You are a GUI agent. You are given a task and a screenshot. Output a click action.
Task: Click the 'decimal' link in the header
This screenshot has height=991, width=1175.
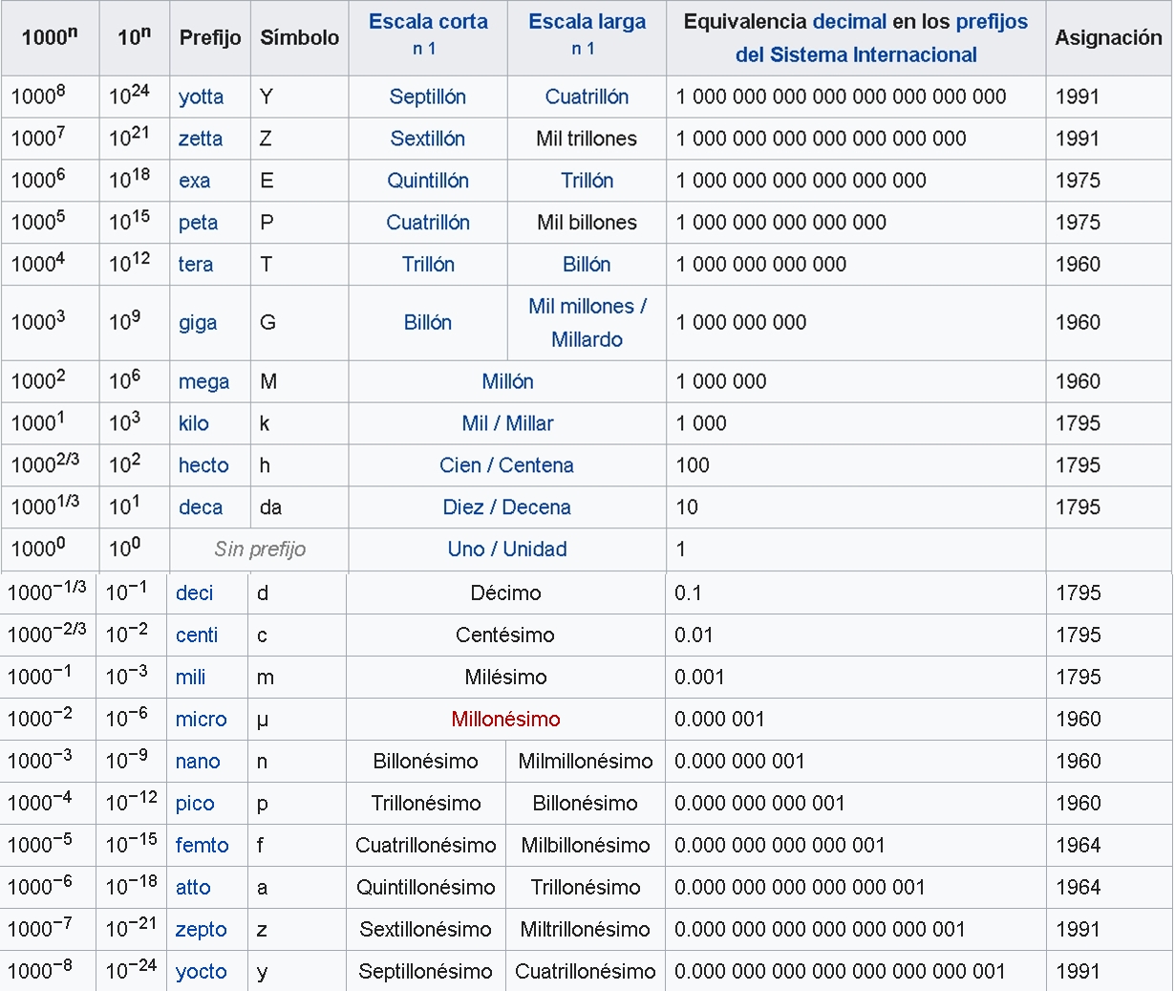tap(849, 21)
